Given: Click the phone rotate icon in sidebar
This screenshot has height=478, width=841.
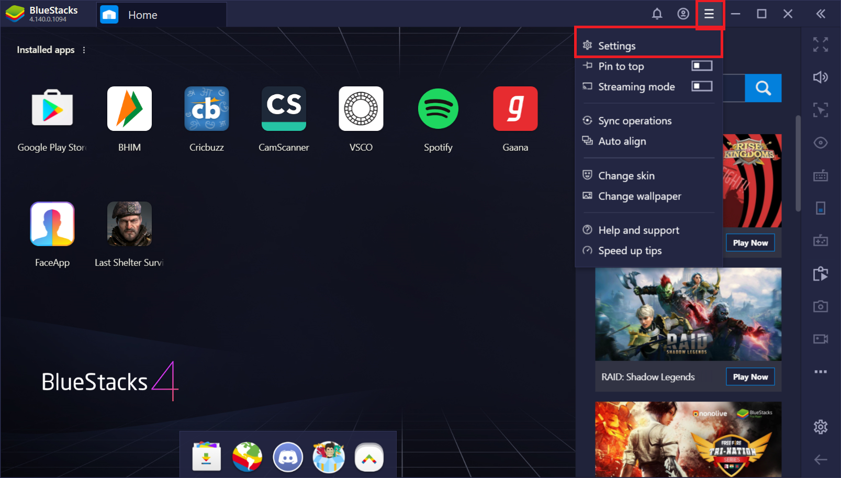Looking at the screenshot, I should (x=821, y=208).
